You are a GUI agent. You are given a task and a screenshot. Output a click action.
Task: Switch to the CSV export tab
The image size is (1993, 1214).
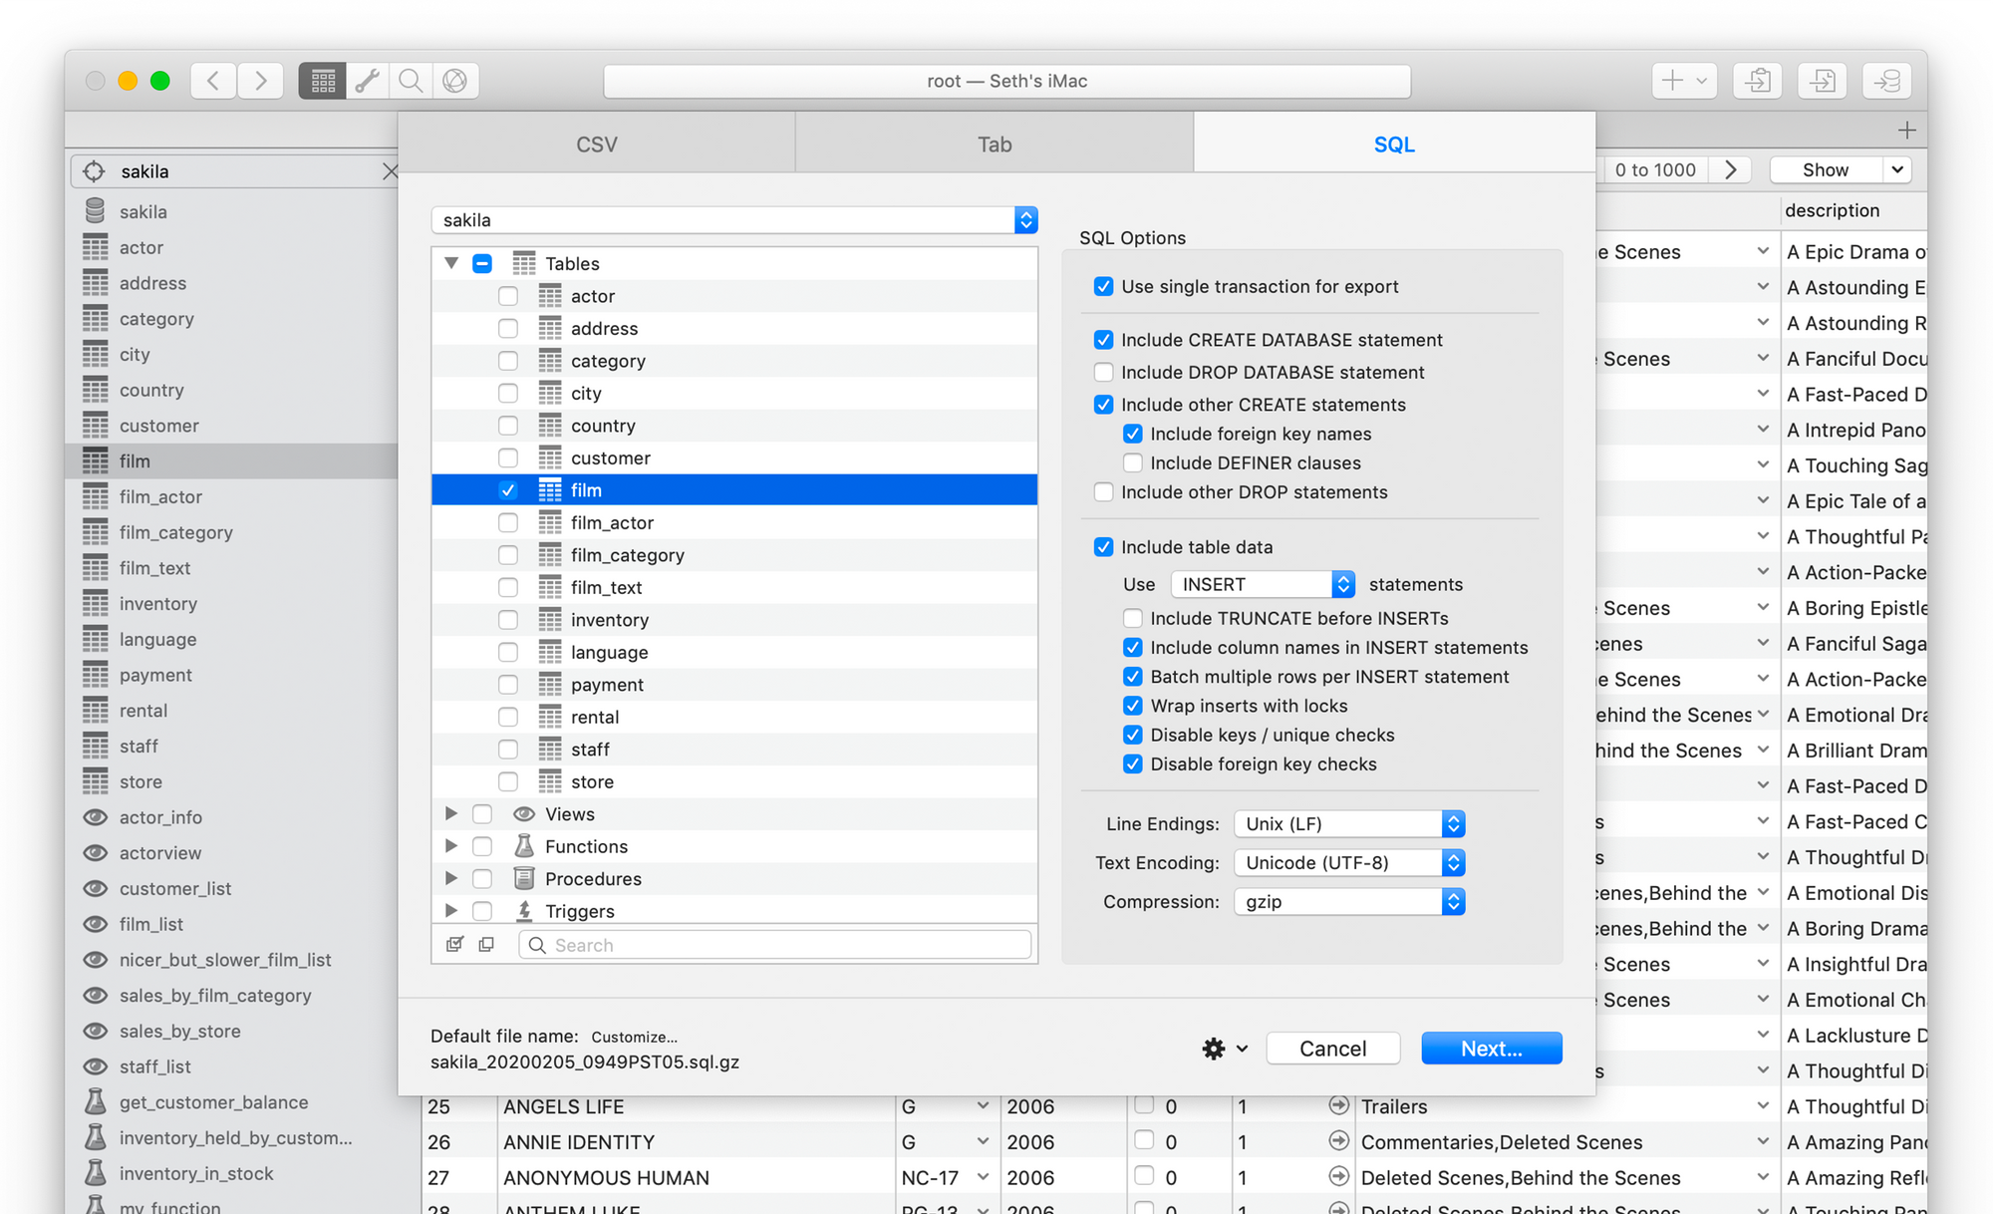tap(596, 143)
